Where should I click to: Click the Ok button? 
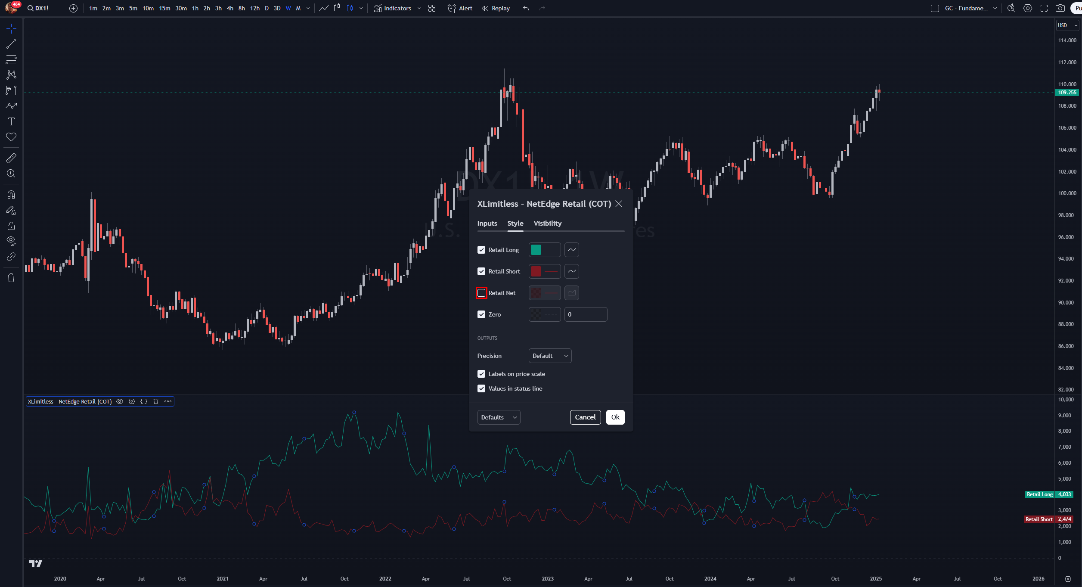[x=615, y=417]
